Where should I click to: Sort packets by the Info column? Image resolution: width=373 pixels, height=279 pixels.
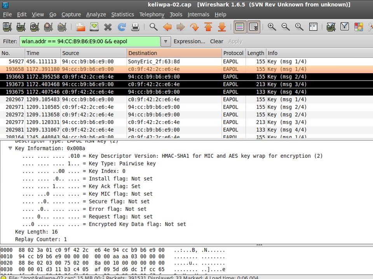[319, 53]
